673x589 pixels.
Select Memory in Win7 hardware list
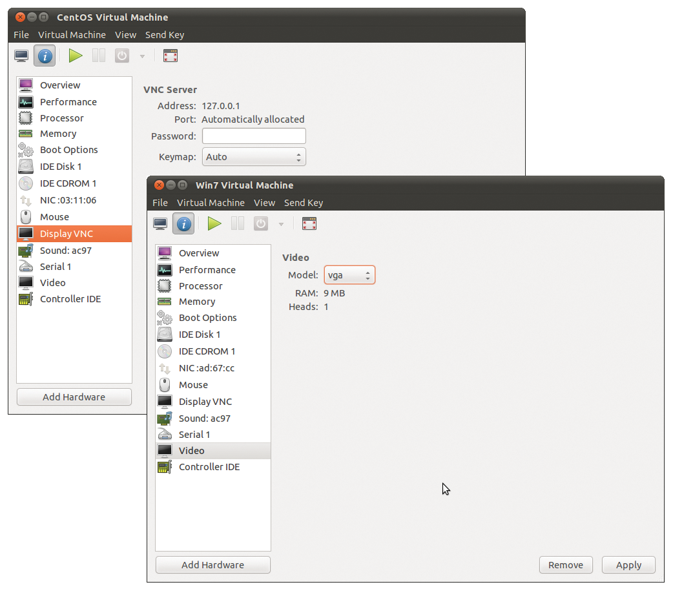[213, 302]
